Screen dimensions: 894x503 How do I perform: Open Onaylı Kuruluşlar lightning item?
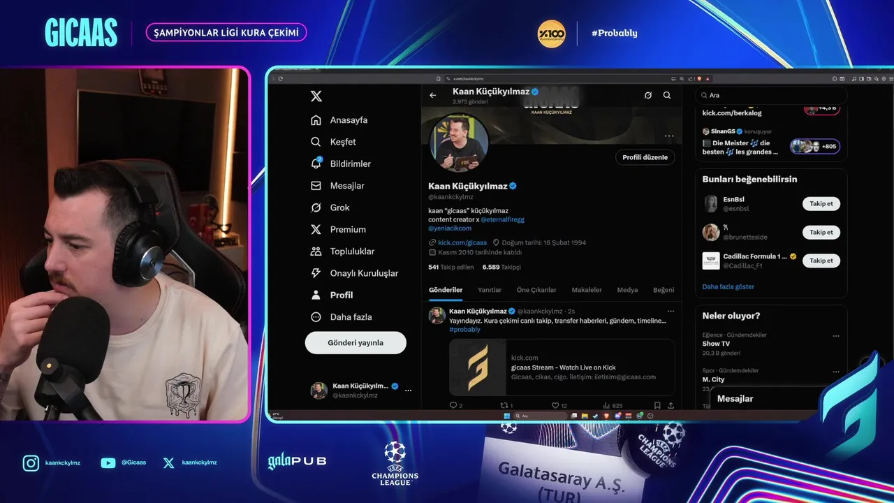coord(354,273)
